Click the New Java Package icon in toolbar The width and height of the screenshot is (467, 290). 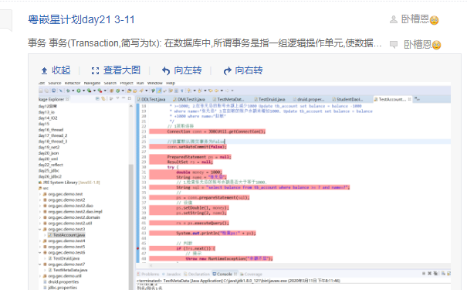point(111,90)
